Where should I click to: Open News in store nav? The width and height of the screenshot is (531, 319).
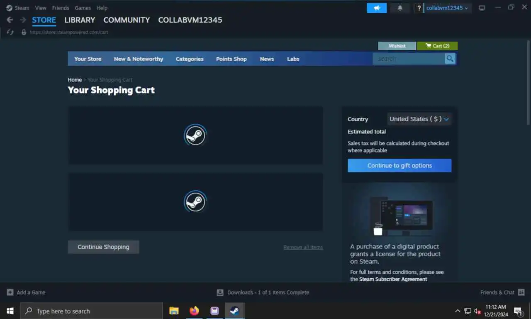pos(267,59)
